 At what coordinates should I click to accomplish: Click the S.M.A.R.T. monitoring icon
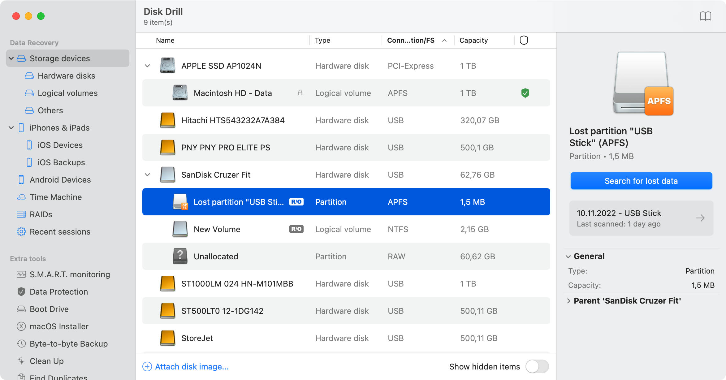(x=21, y=274)
